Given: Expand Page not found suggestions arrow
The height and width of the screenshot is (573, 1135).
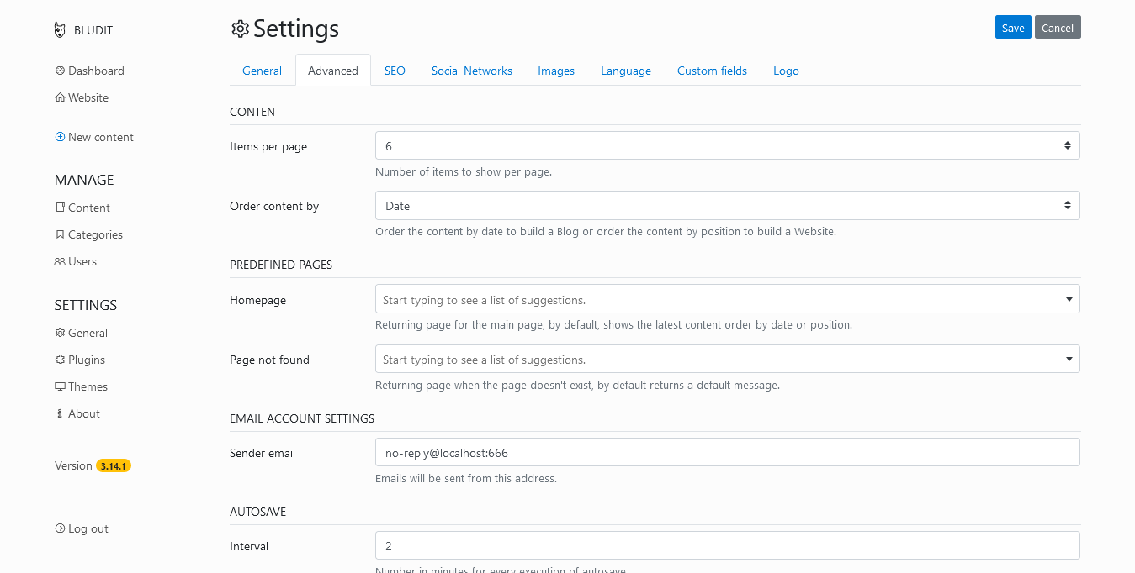Looking at the screenshot, I should [x=1069, y=360].
